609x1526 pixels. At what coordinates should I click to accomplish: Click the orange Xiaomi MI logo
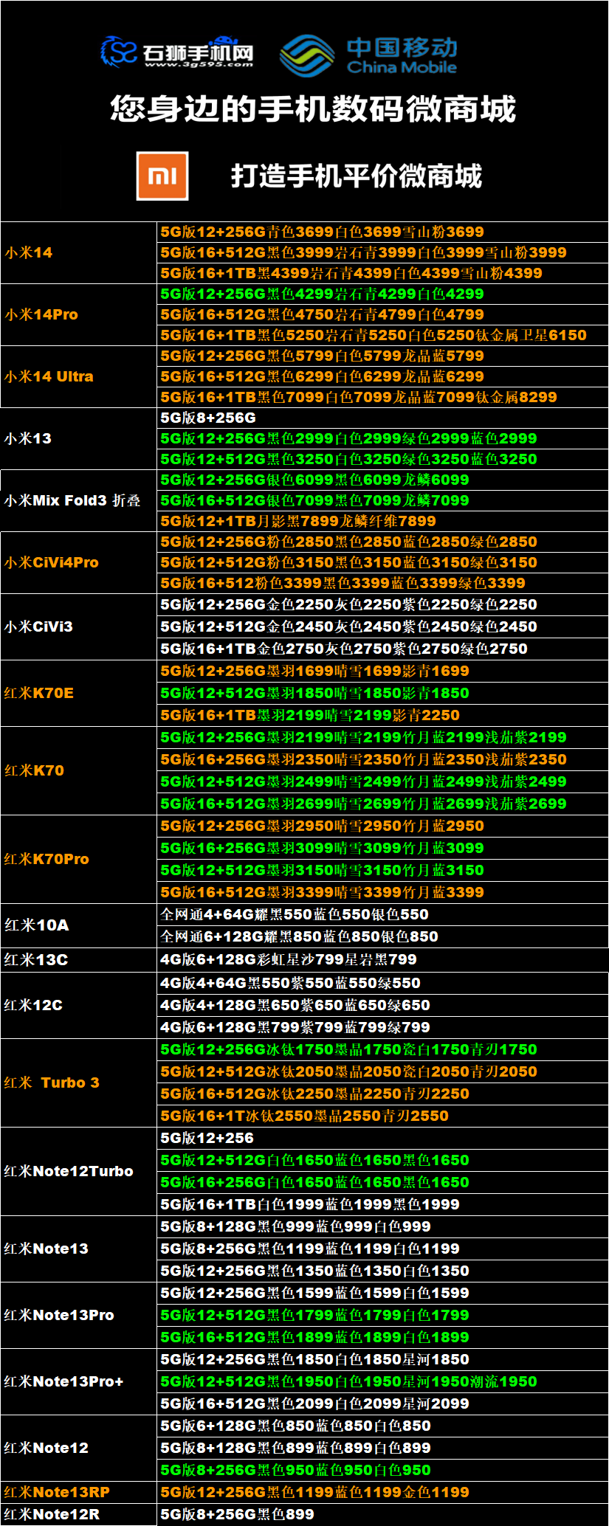(x=162, y=176)
